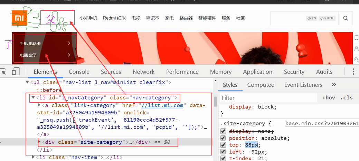Show more Styles panel tabs chevron
Viewport: 359px width, 161px height.
[x=333, y=85]
